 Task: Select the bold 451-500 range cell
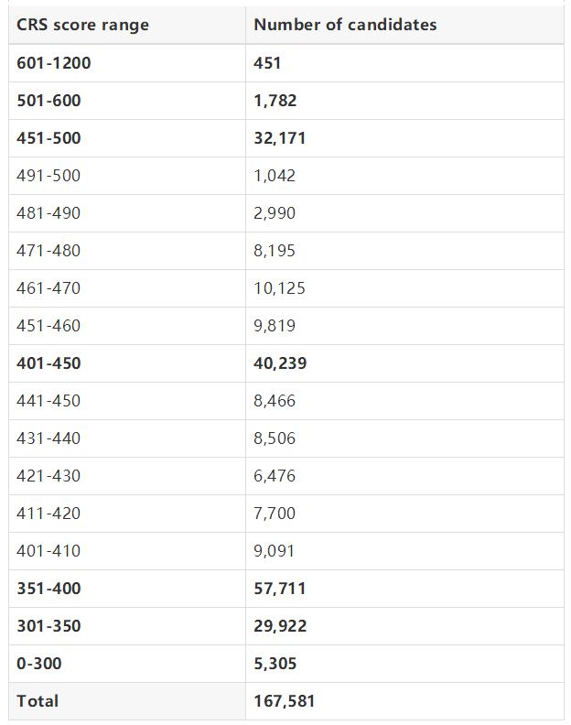48,138
